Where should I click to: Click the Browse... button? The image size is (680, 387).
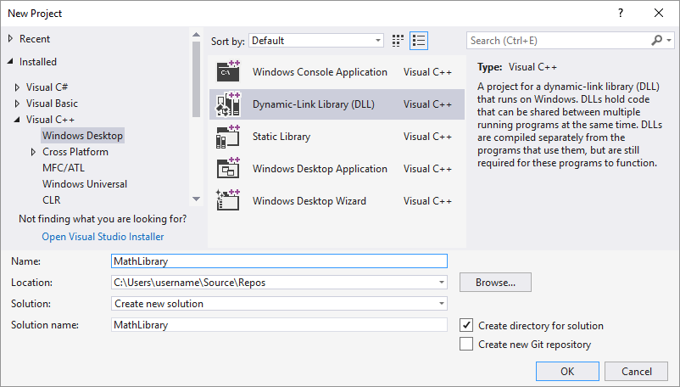click(x=495, y=282)
